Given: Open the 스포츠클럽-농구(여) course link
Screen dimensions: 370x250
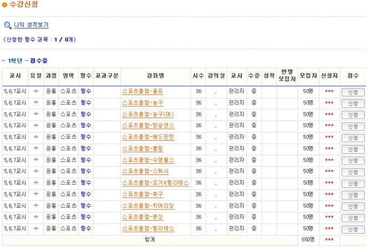Looking at the screenshot, I should tap(147, 114).
